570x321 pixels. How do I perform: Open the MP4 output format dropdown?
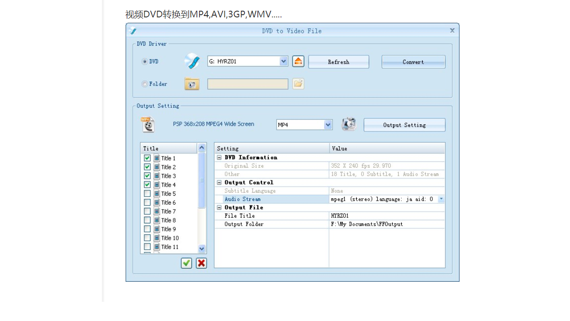[328, 125]
